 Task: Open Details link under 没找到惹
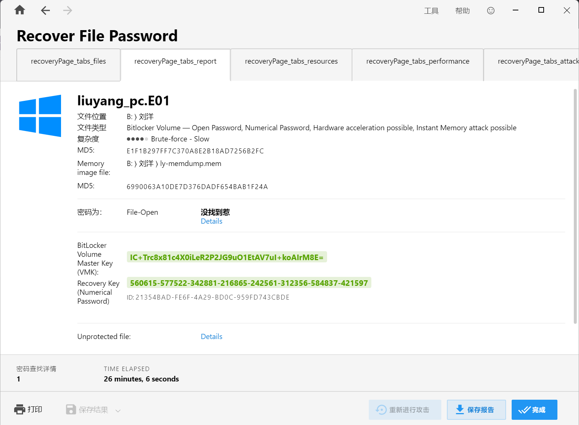point(211,221)
